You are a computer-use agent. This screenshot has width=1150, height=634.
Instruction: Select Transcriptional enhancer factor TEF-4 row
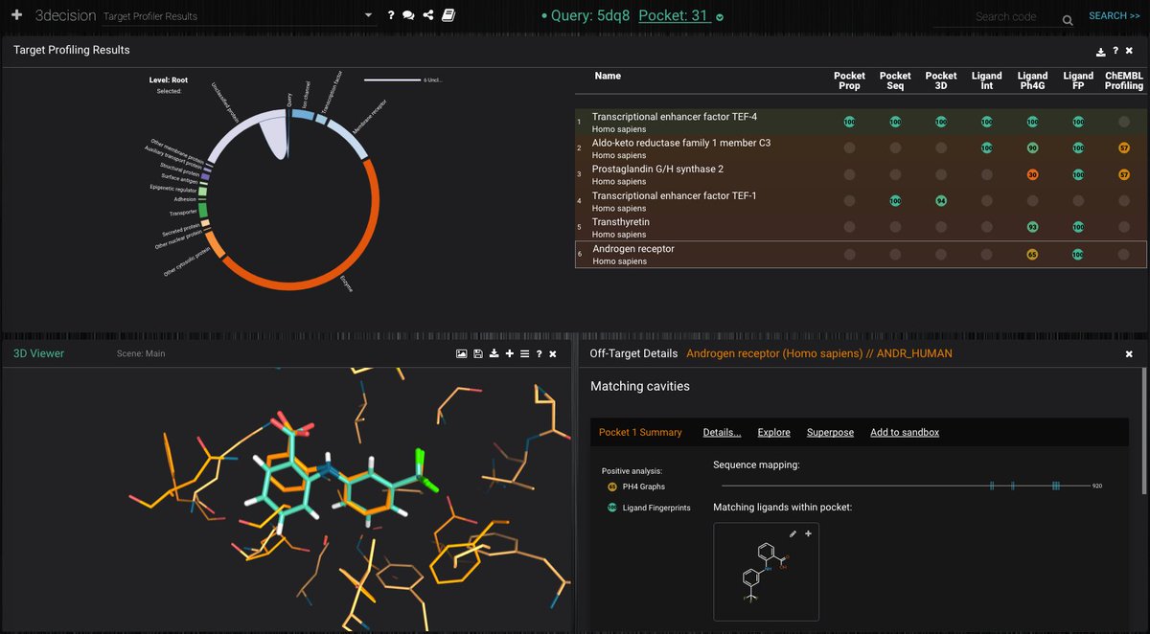coord(861,123)
